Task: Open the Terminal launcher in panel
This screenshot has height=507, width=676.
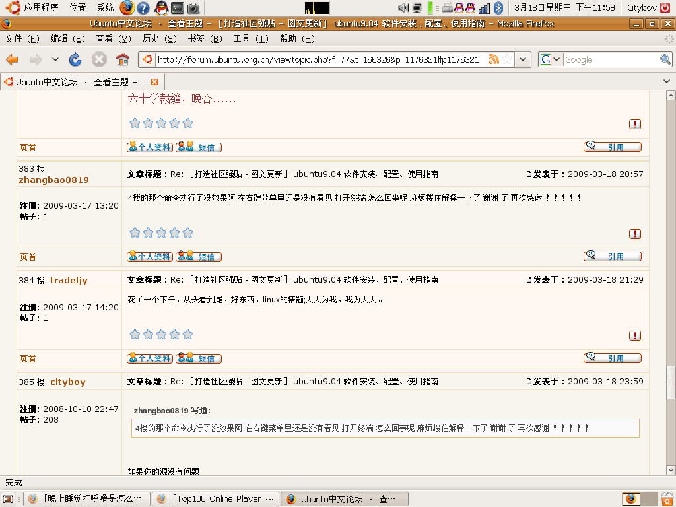Action: (x=178, y=8)
